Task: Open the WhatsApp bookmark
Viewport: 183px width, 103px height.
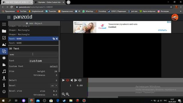Action: pos(88,11)
